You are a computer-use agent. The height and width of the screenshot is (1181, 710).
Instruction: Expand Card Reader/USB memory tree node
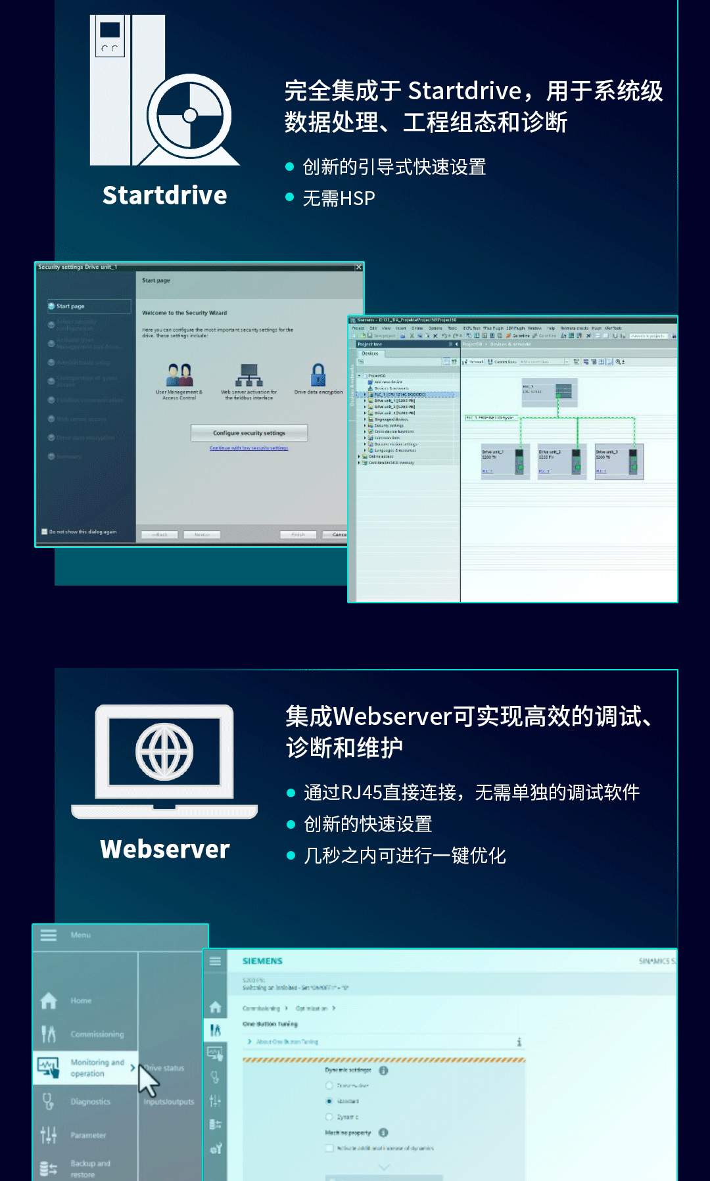pos(359,463)
